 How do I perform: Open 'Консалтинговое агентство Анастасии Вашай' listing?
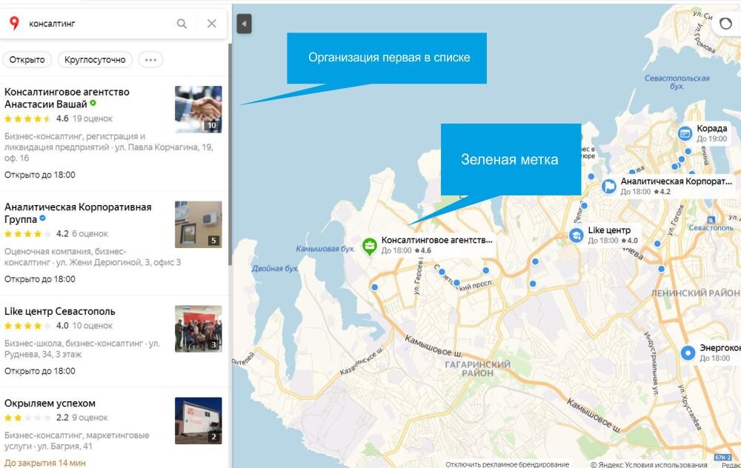(x=67, y=98)
